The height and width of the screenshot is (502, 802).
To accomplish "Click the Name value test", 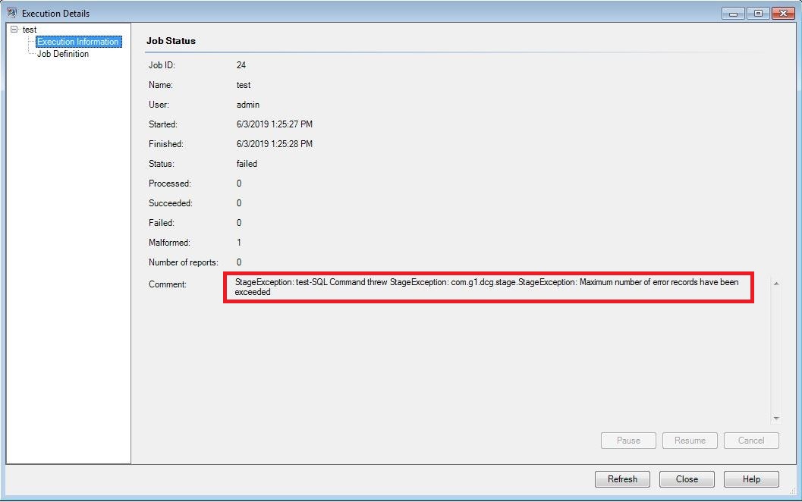I will click(244, 85).
